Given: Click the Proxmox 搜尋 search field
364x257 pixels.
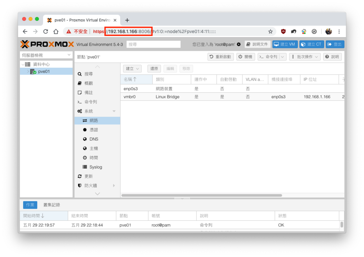Looking at the screenshot, I should pos(154,44).
